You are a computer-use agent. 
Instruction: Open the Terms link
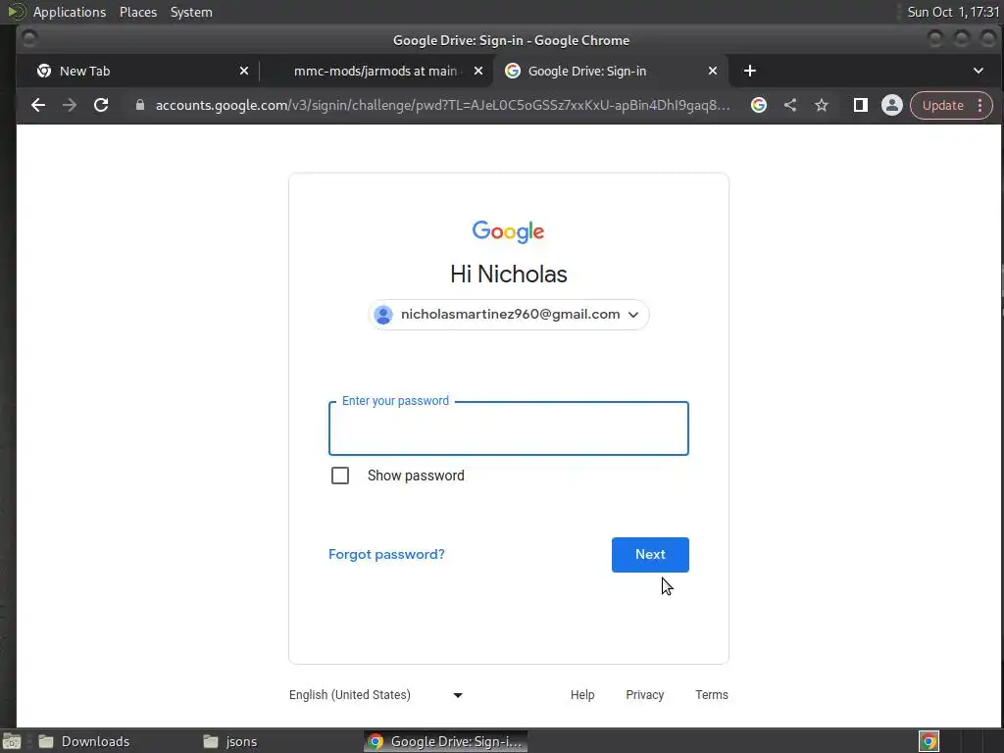click(712, 695)
